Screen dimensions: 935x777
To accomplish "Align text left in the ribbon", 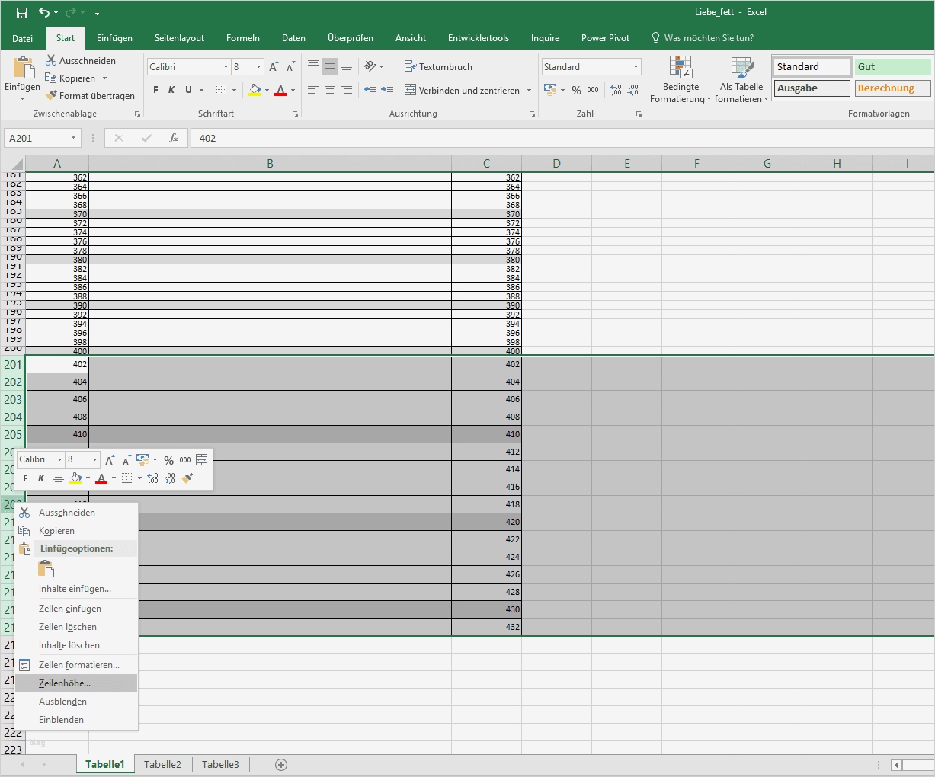I will pos(313,90).
